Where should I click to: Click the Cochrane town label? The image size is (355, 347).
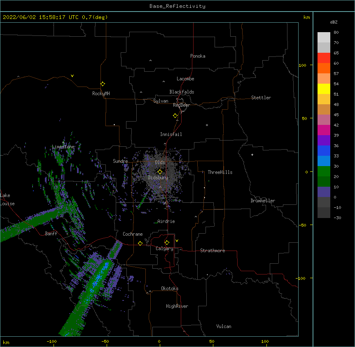coord(133,234)
